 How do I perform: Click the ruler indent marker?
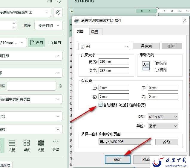[157, 12]
